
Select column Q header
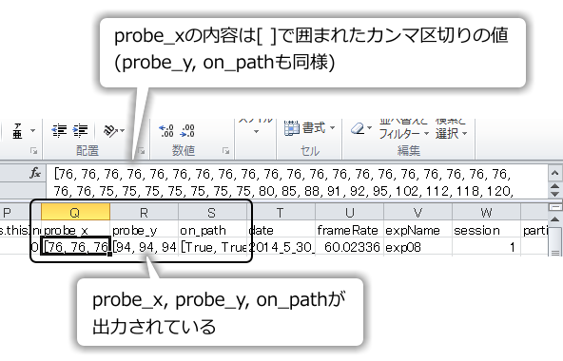(75, 213)
